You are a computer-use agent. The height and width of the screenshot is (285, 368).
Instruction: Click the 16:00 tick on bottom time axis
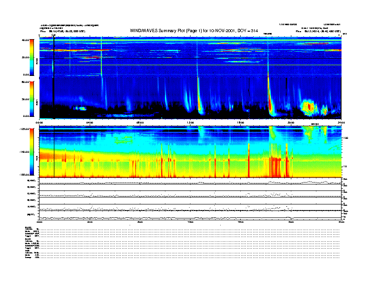tap(241, 222)
